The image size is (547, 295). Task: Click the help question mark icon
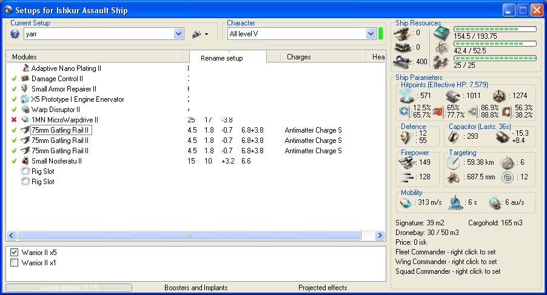(x=15, y=34)
